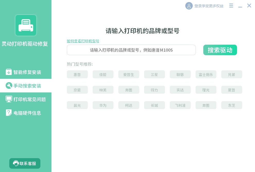Image resolution: width=255 pixels, height=172 pixels.
Task: Click the user avatar icon
Action: click(x=189, y=6)
